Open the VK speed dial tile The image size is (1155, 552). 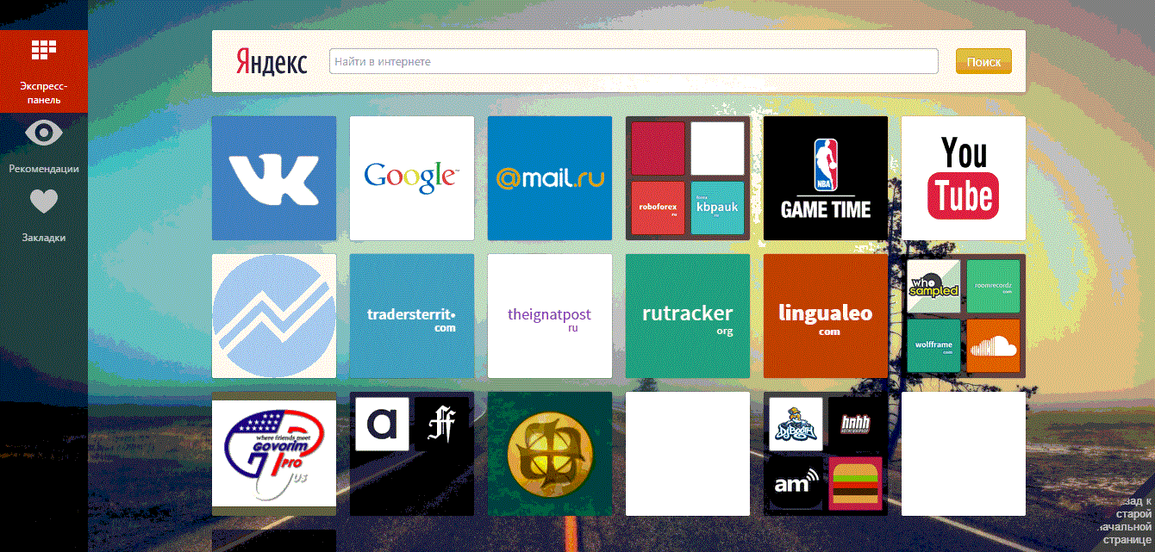[274, 178]
